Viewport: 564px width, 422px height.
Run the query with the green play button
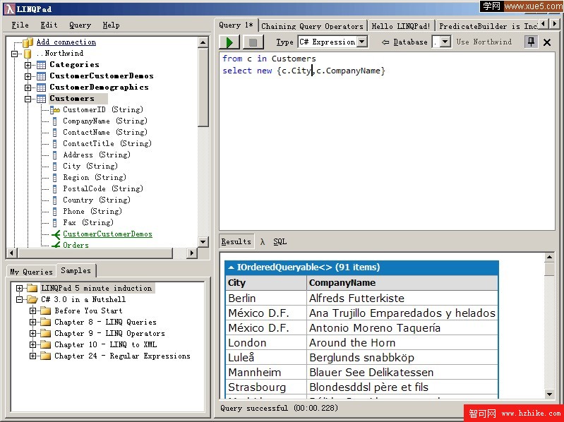(x=229, y=42)
